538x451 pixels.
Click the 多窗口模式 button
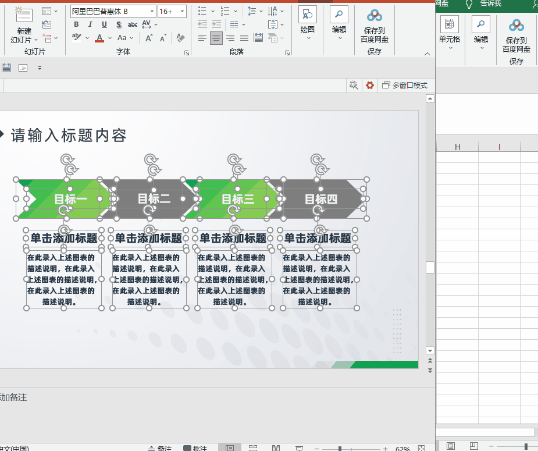tap(405, 85)
